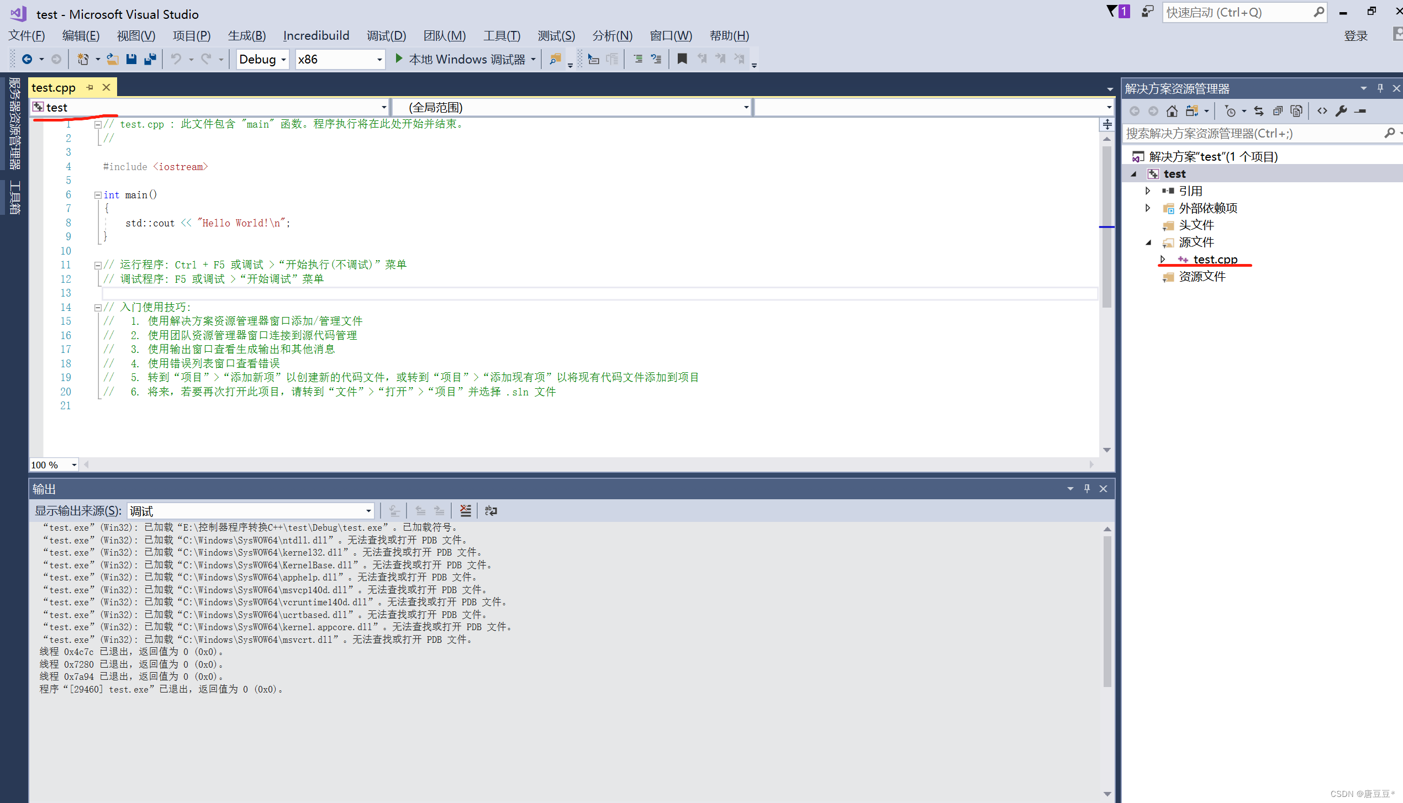Save all files using toolbar icon
Image resolution: width=1403 pixels, height=803 pixels.
pos(150,59)
